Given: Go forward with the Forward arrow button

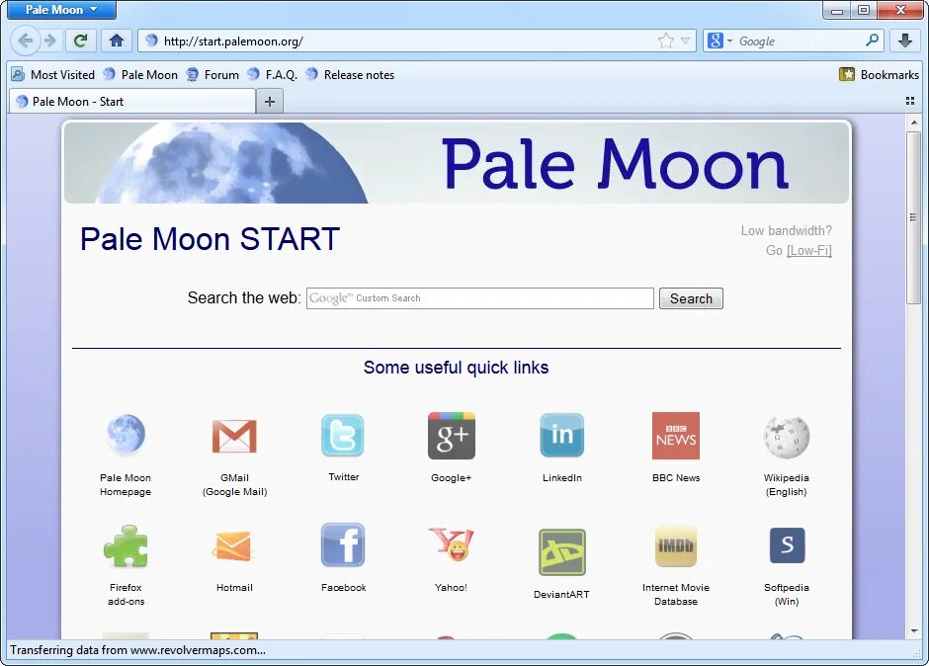Looking at the screenshot, I should click(50, 41).
